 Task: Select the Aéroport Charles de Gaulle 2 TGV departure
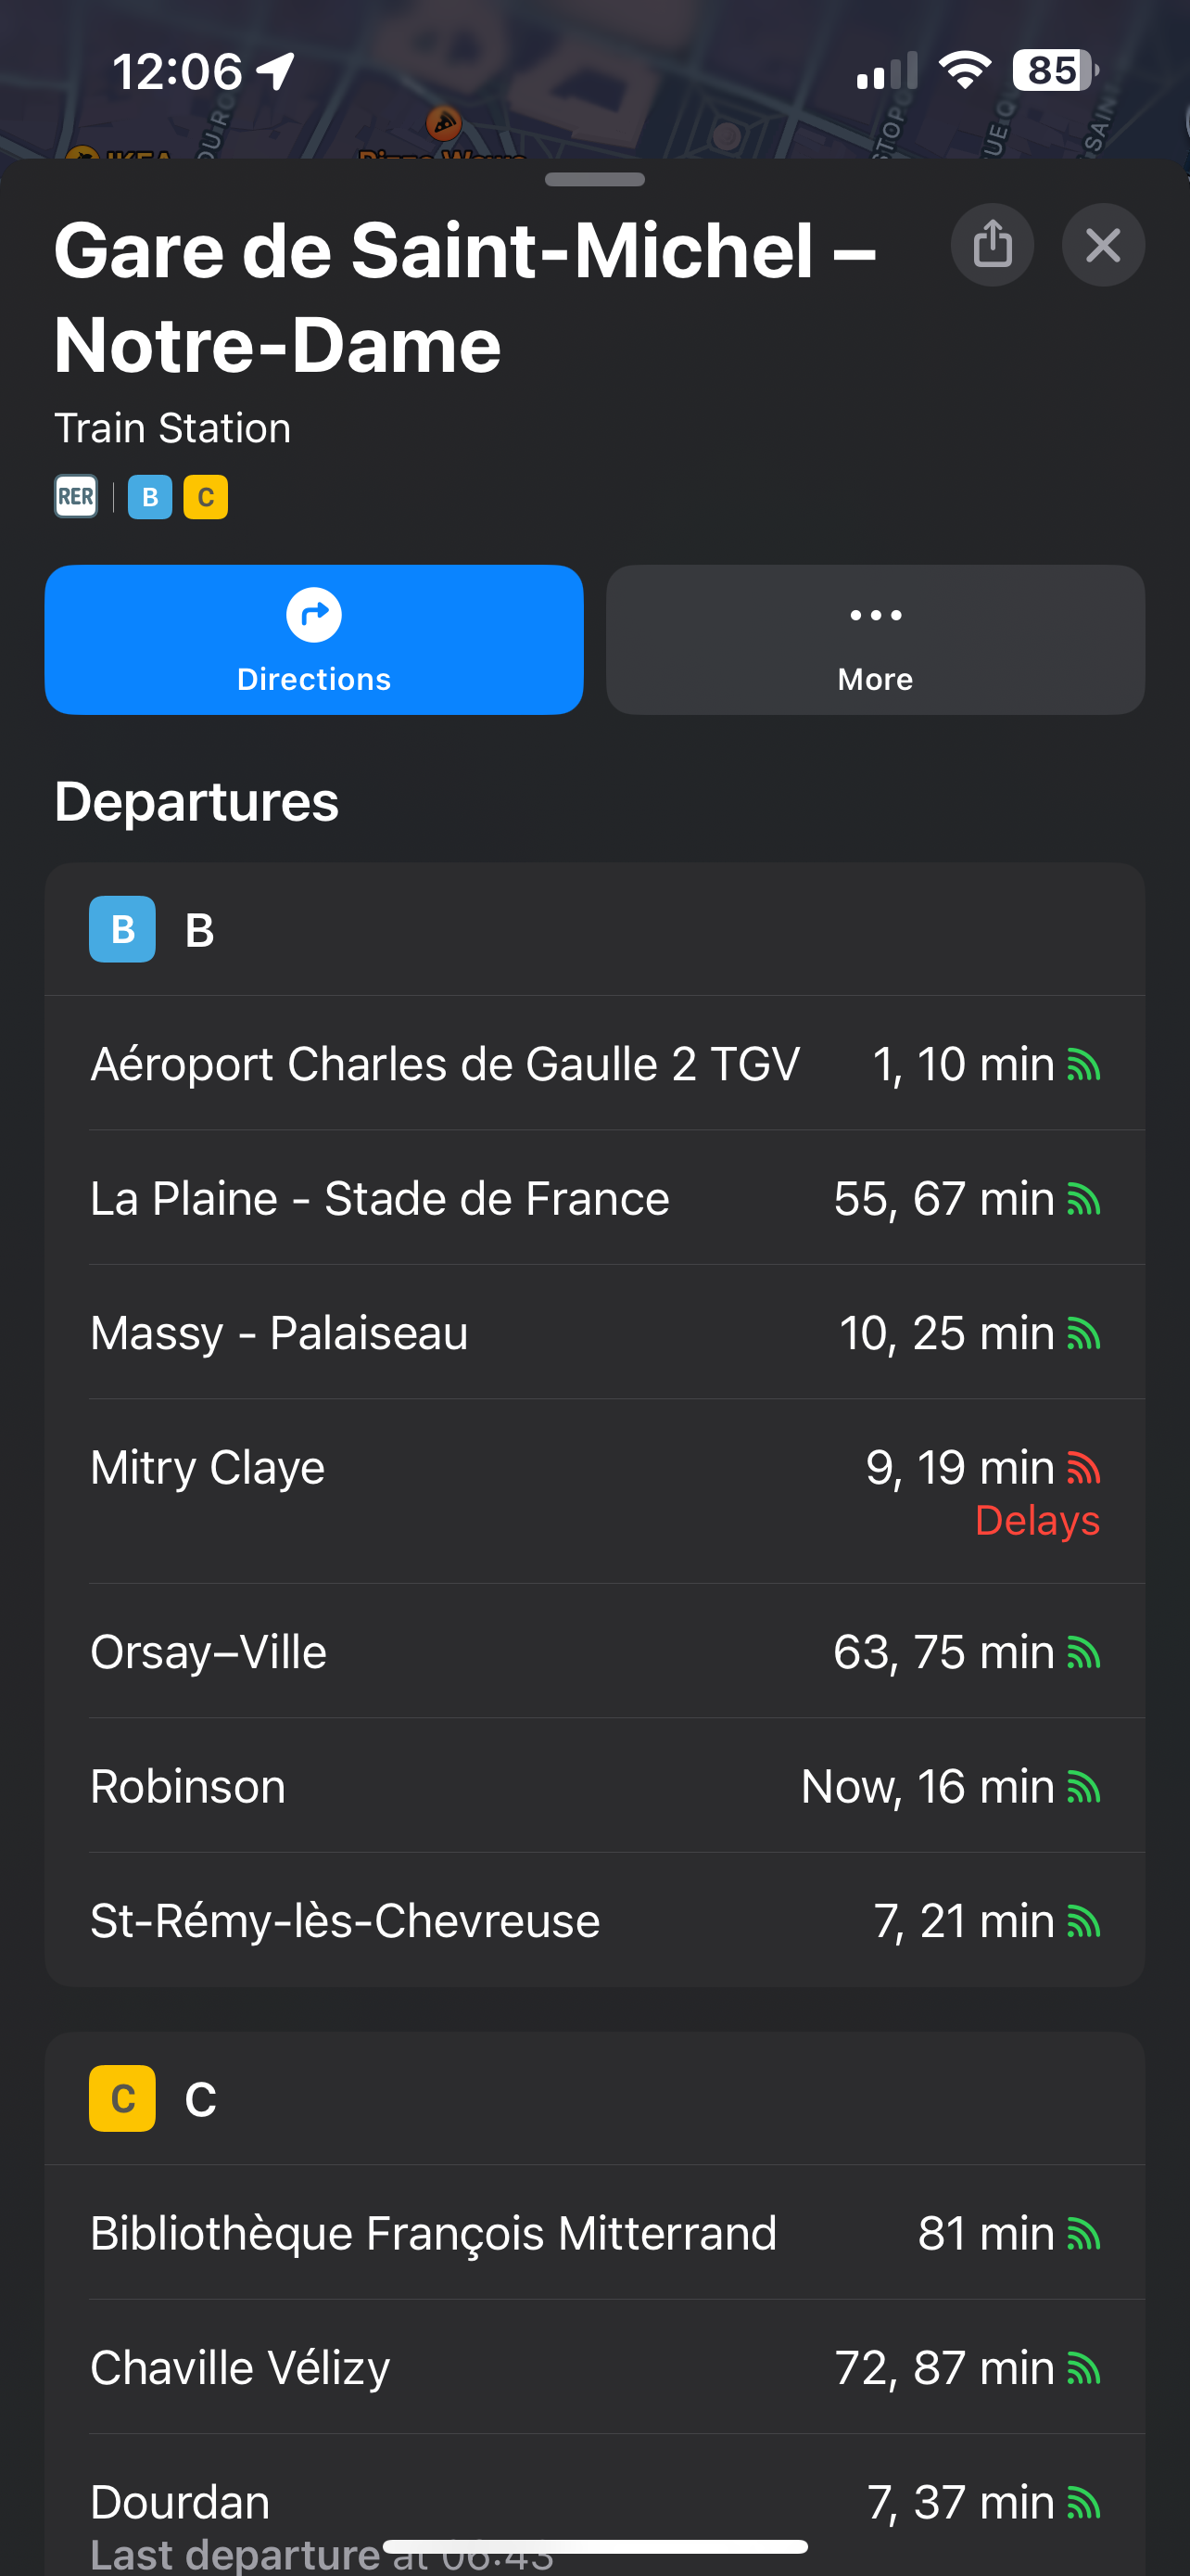click(x=446, y=1064)
